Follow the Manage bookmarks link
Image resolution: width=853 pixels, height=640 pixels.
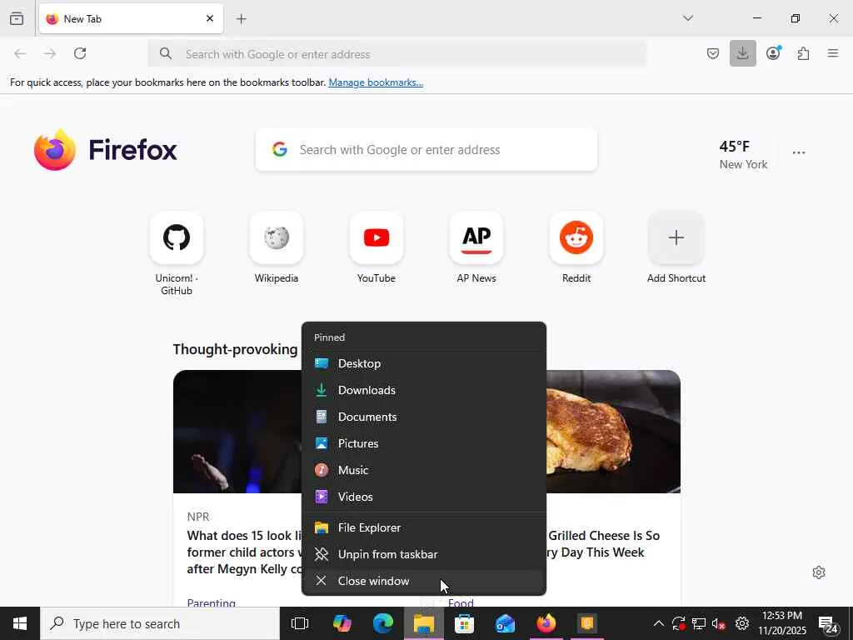[x=376, y=82]
